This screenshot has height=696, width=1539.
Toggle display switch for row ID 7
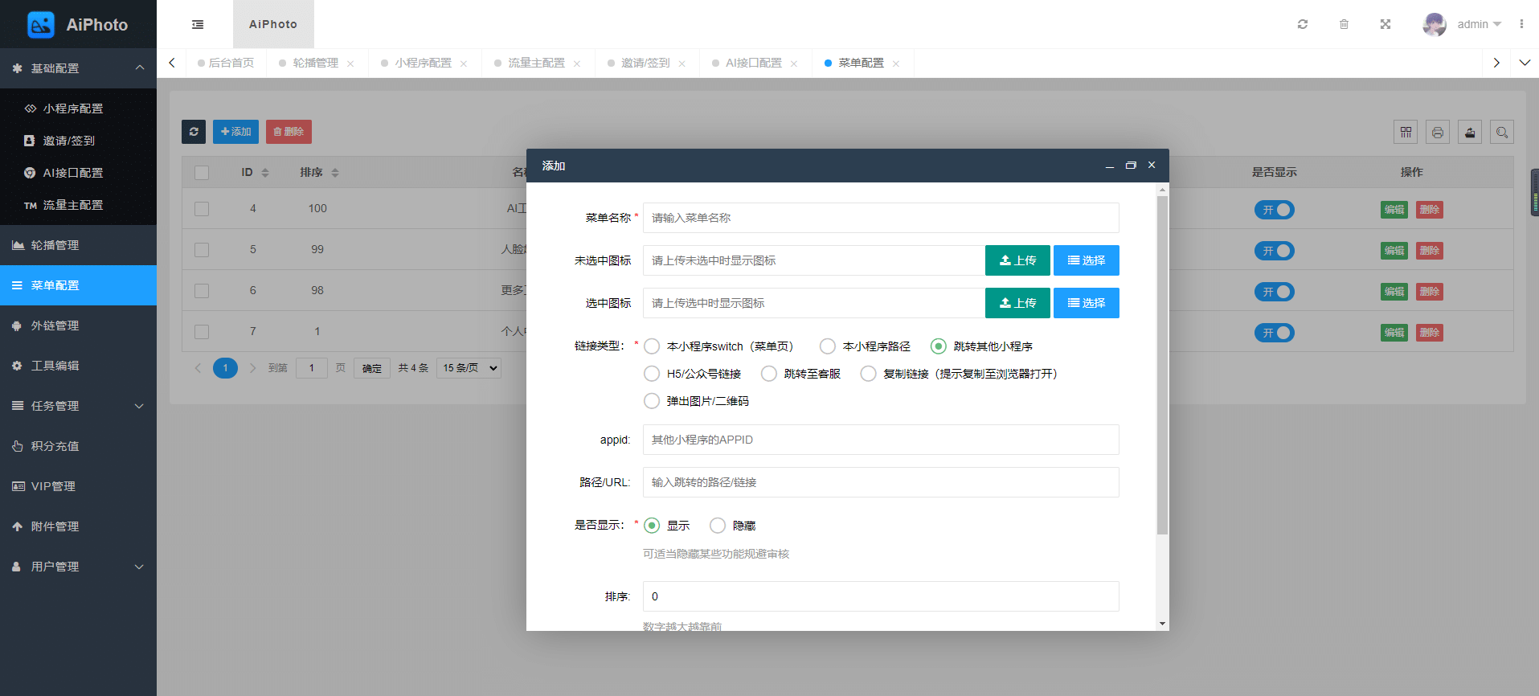1275,333
